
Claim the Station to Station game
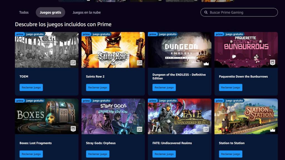(230, 154)
